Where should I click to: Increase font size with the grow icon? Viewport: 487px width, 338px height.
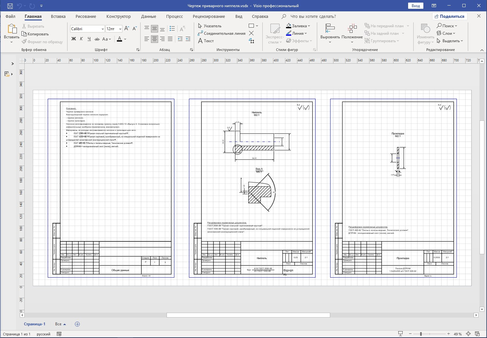coord(127,29)
